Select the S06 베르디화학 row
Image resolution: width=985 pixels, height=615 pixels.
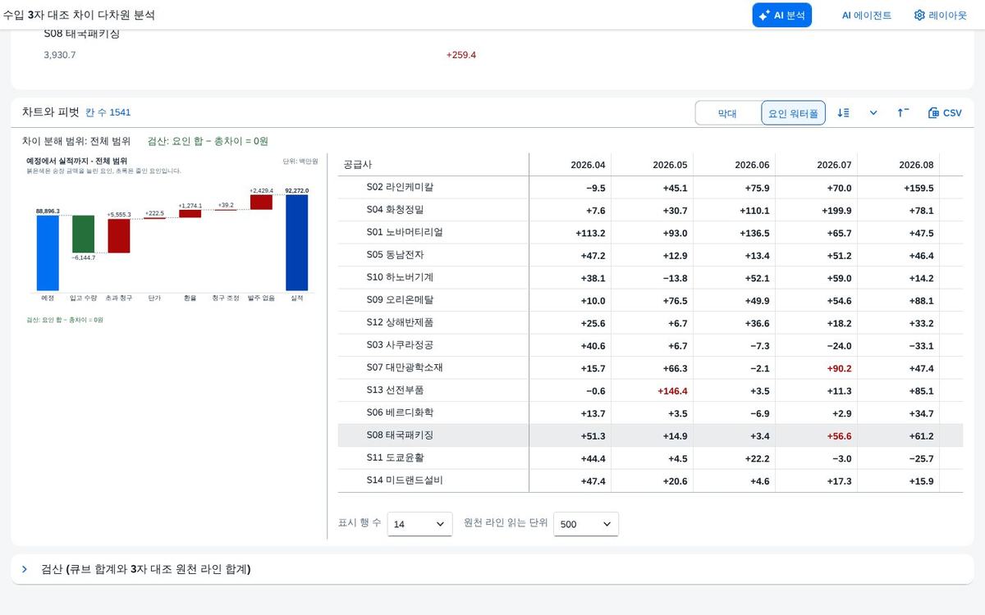pyautogui.click(x=650, y=413)
